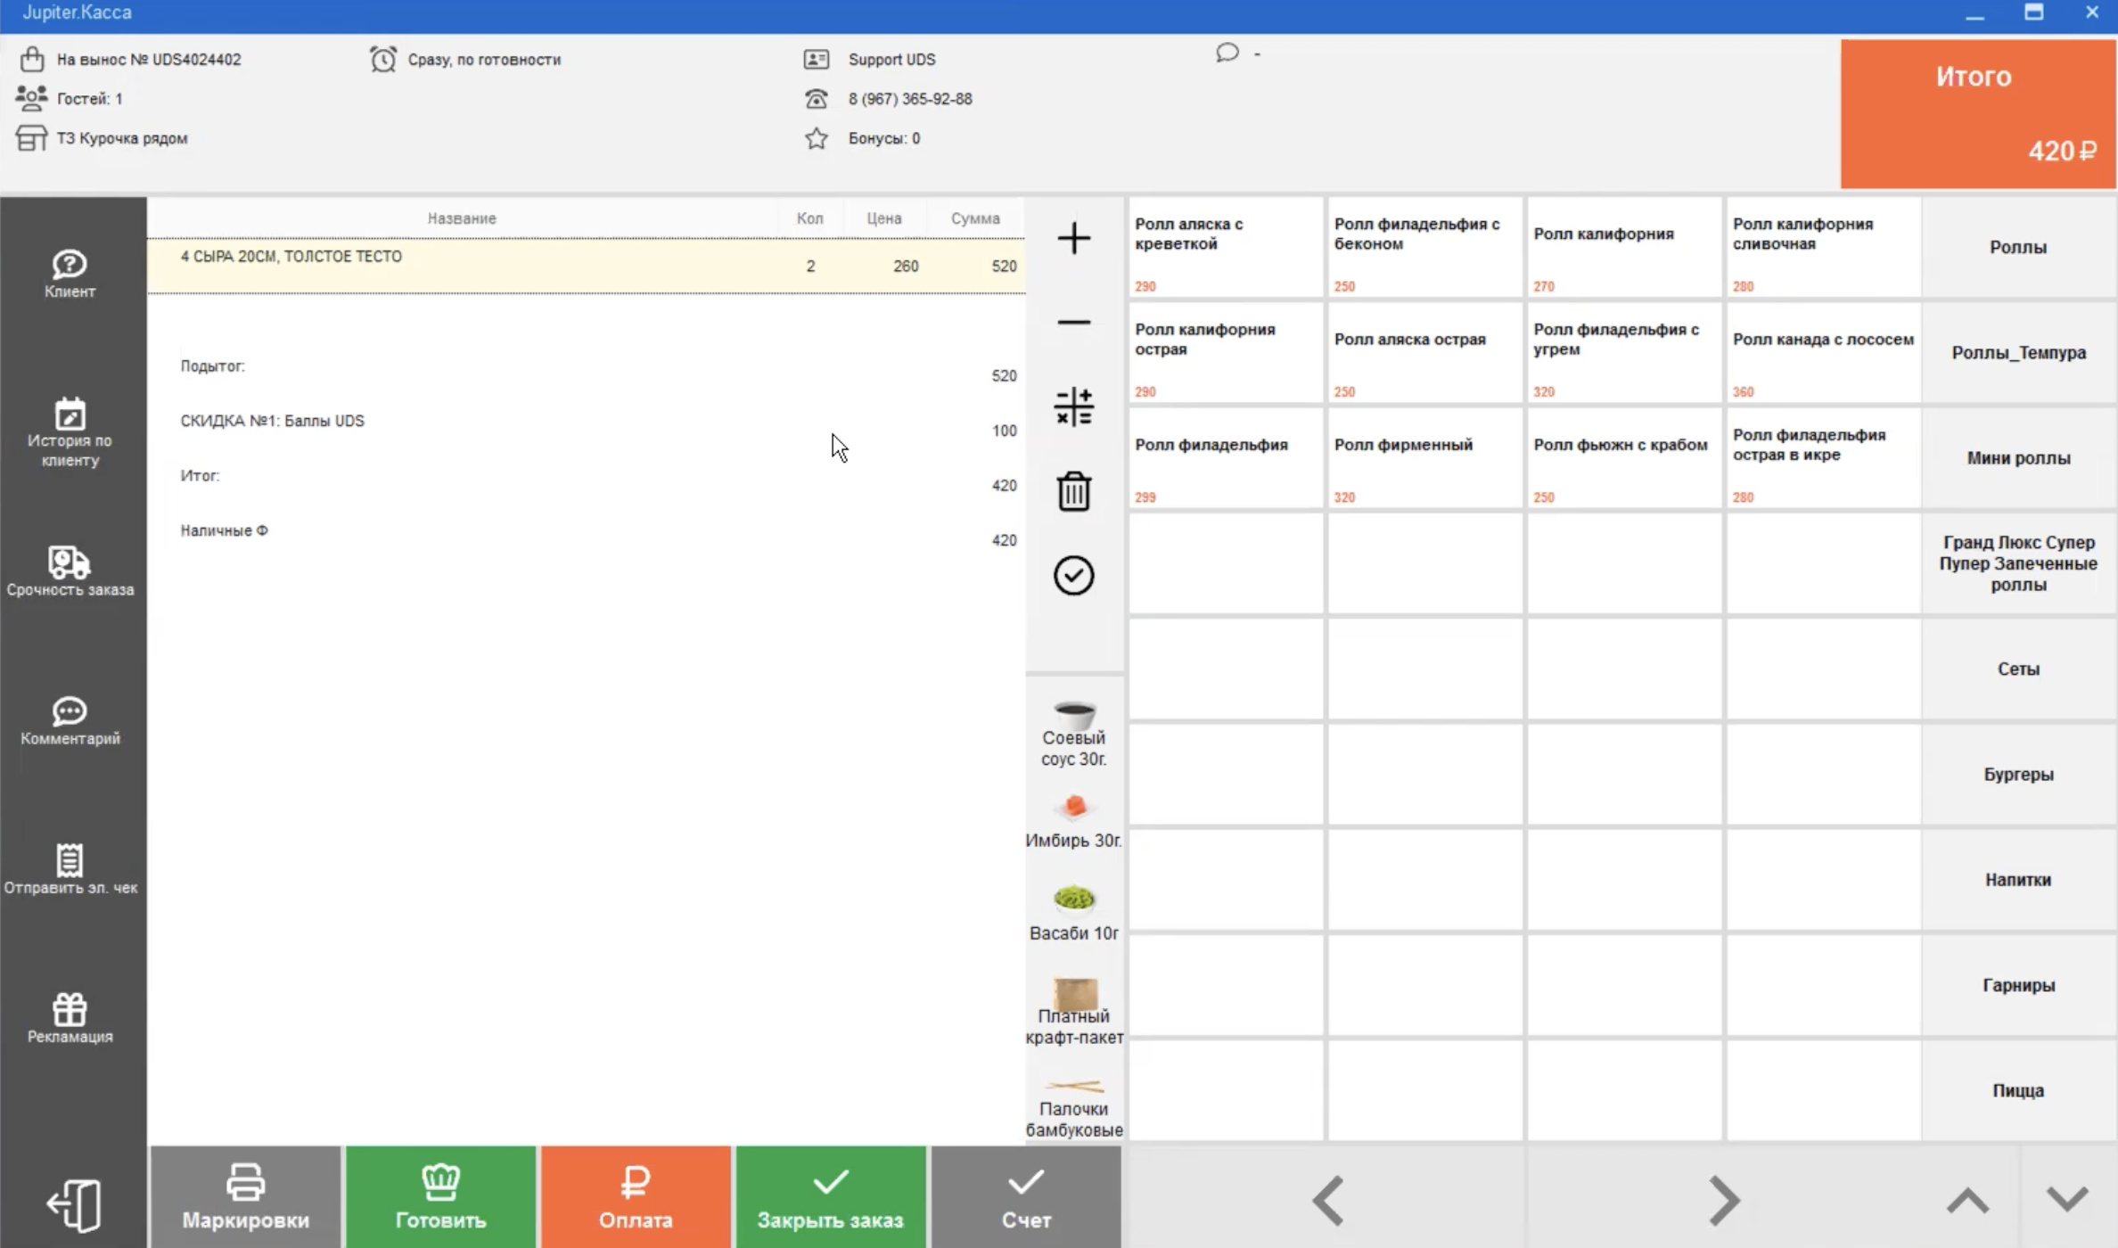Add Ролл калифорния острая
Image resolution: width=2118 pixels, height=1248 pixels.
(x=1226, y=352)
